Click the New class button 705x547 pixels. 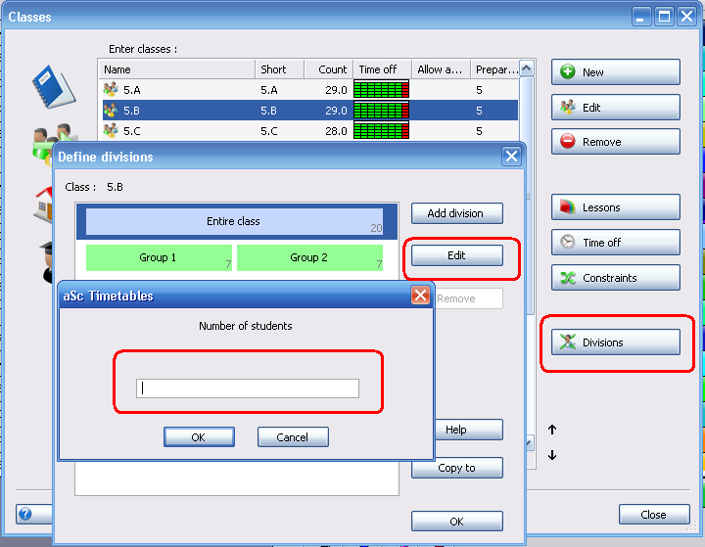click(x=615, y=72)
